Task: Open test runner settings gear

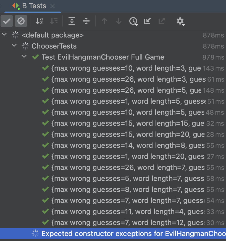Action: pos(180,21)
